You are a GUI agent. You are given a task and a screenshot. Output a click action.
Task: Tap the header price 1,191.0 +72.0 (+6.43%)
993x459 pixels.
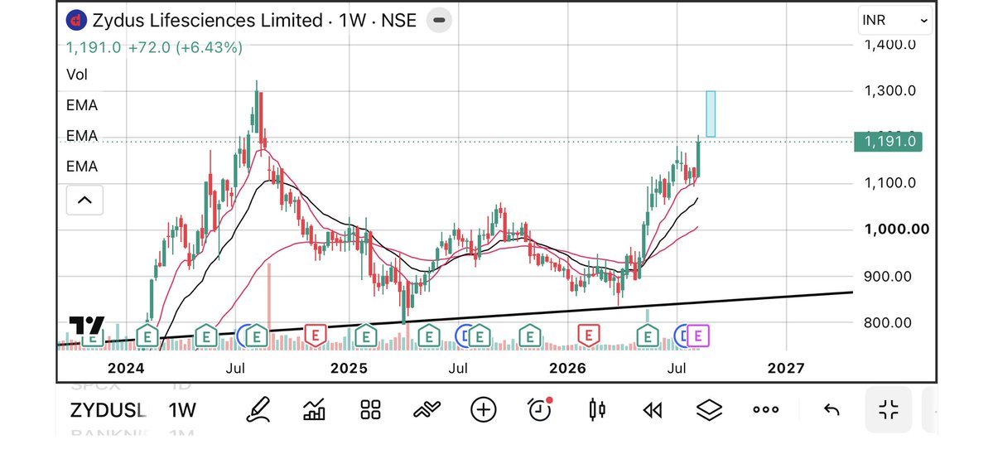click(x=155, y=47)
